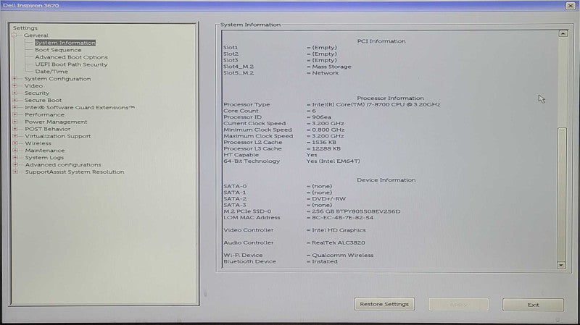This screenshot has width=580, height=325.
Task: Click the Processor L3 Cache value 12288 KB
Action: point(326,149)
